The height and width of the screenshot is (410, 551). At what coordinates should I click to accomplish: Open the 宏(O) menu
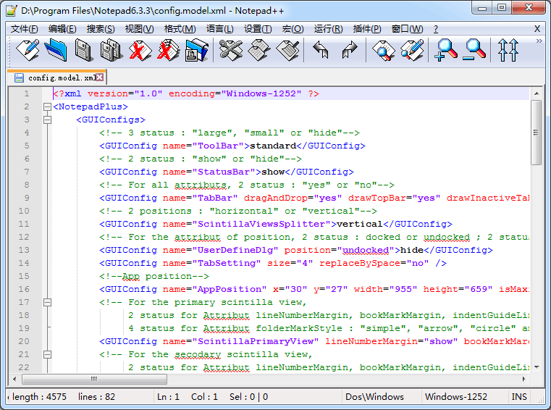tap(293, 29)
